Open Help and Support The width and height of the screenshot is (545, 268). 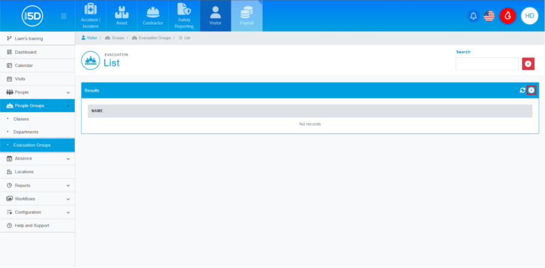tap(37, 226)
